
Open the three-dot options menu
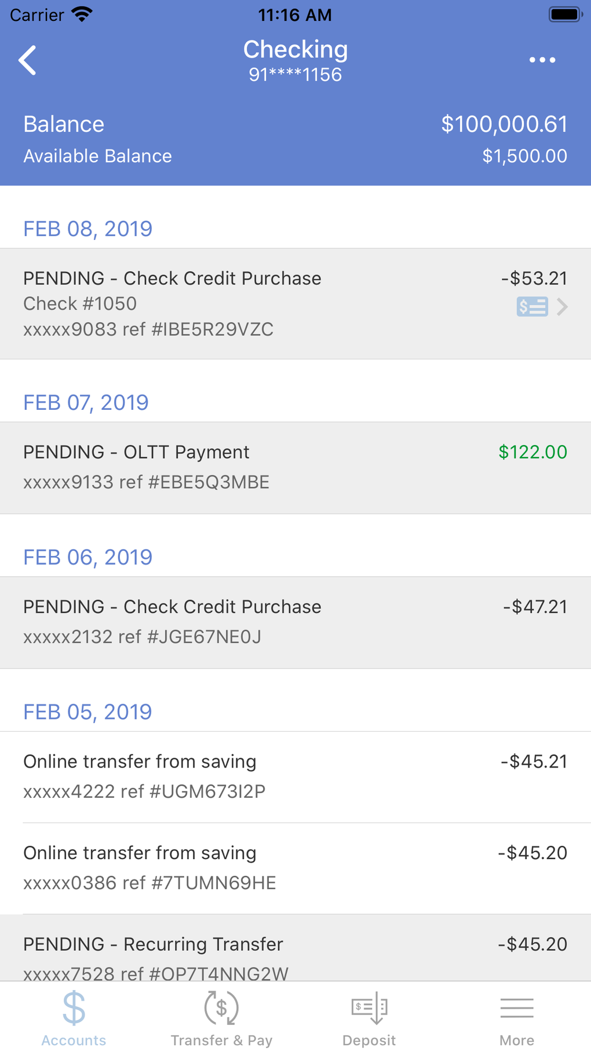point(542,60)
